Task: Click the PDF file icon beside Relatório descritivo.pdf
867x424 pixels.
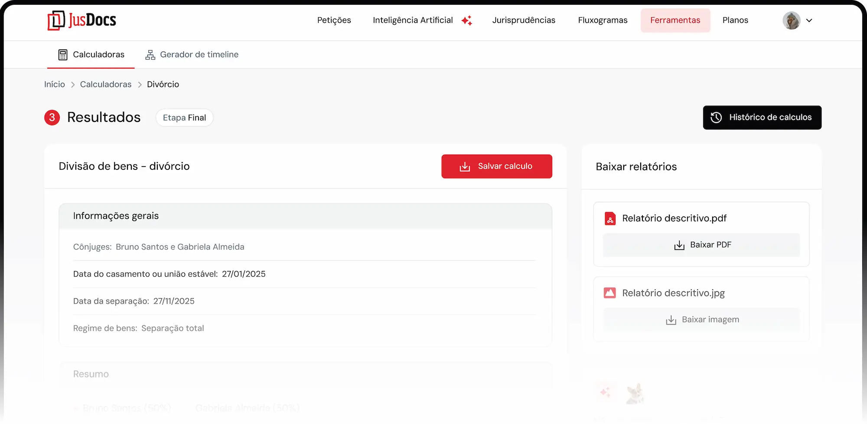Action: (610, 219)
